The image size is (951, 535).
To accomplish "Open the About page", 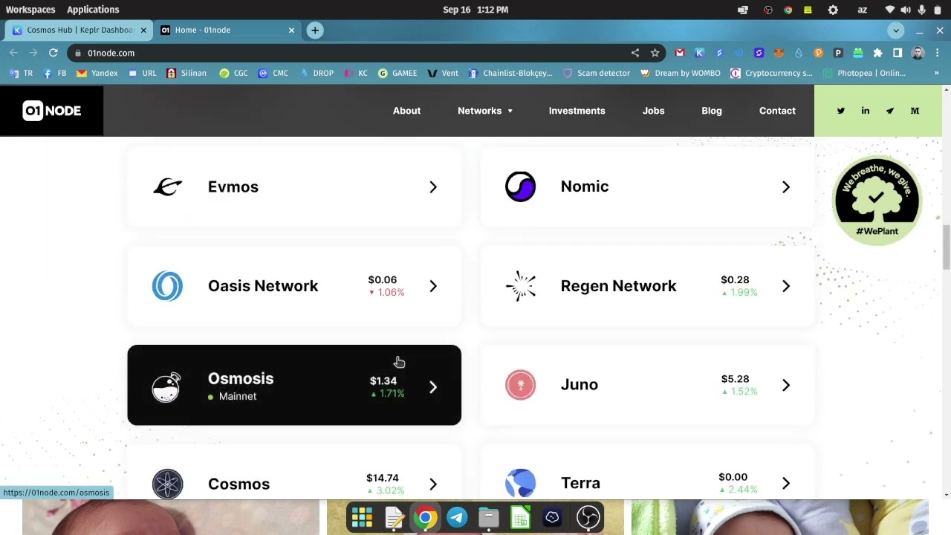I will 406,111.
